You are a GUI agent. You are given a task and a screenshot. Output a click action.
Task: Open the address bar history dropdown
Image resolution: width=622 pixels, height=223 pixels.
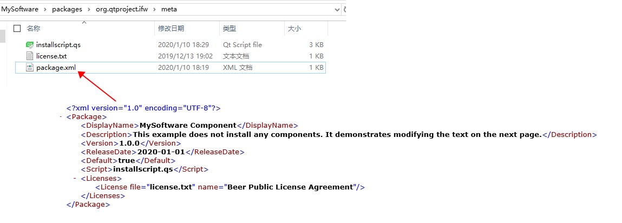point(337,9)
